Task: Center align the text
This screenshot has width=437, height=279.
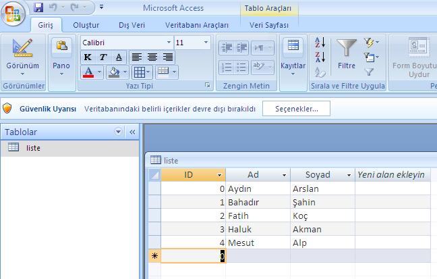Action: click(x=152, y=57)
